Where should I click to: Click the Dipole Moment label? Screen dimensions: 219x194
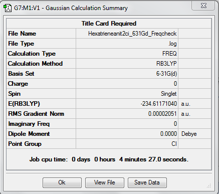click(x=29, y=134)
